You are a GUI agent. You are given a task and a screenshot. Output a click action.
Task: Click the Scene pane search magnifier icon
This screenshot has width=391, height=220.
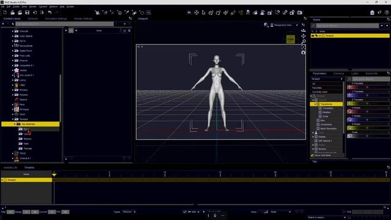[x=313, y=26]
